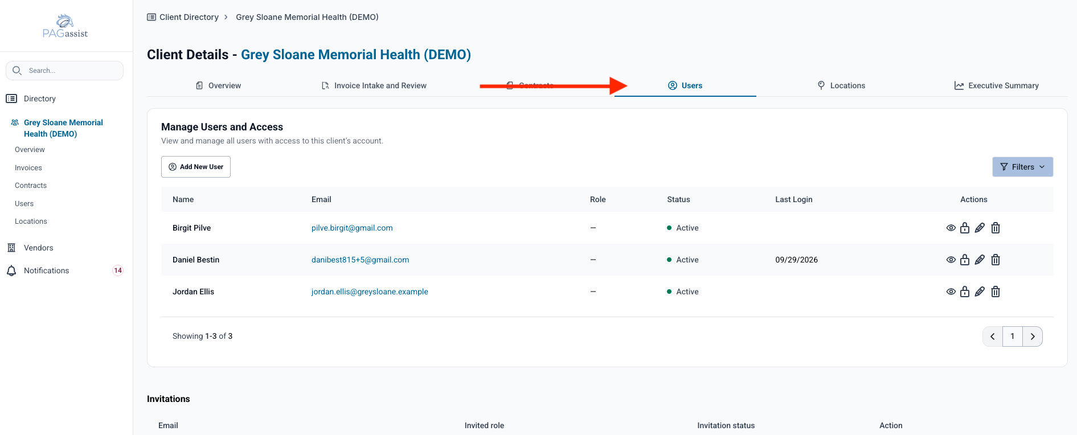
Task: Open Directory in the sidebar
Action: pyautogui.click(x=39, y=99)
